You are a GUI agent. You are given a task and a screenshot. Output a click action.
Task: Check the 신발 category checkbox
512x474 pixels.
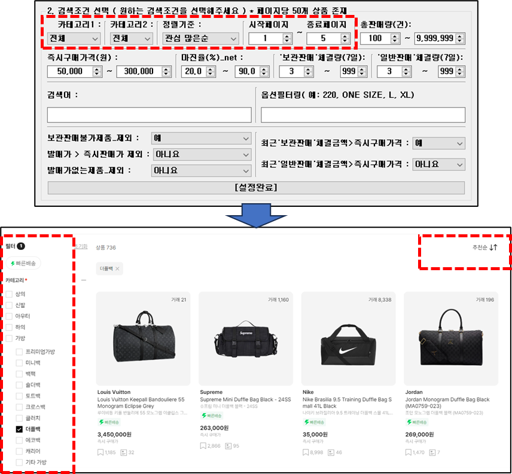coord(9,305)
